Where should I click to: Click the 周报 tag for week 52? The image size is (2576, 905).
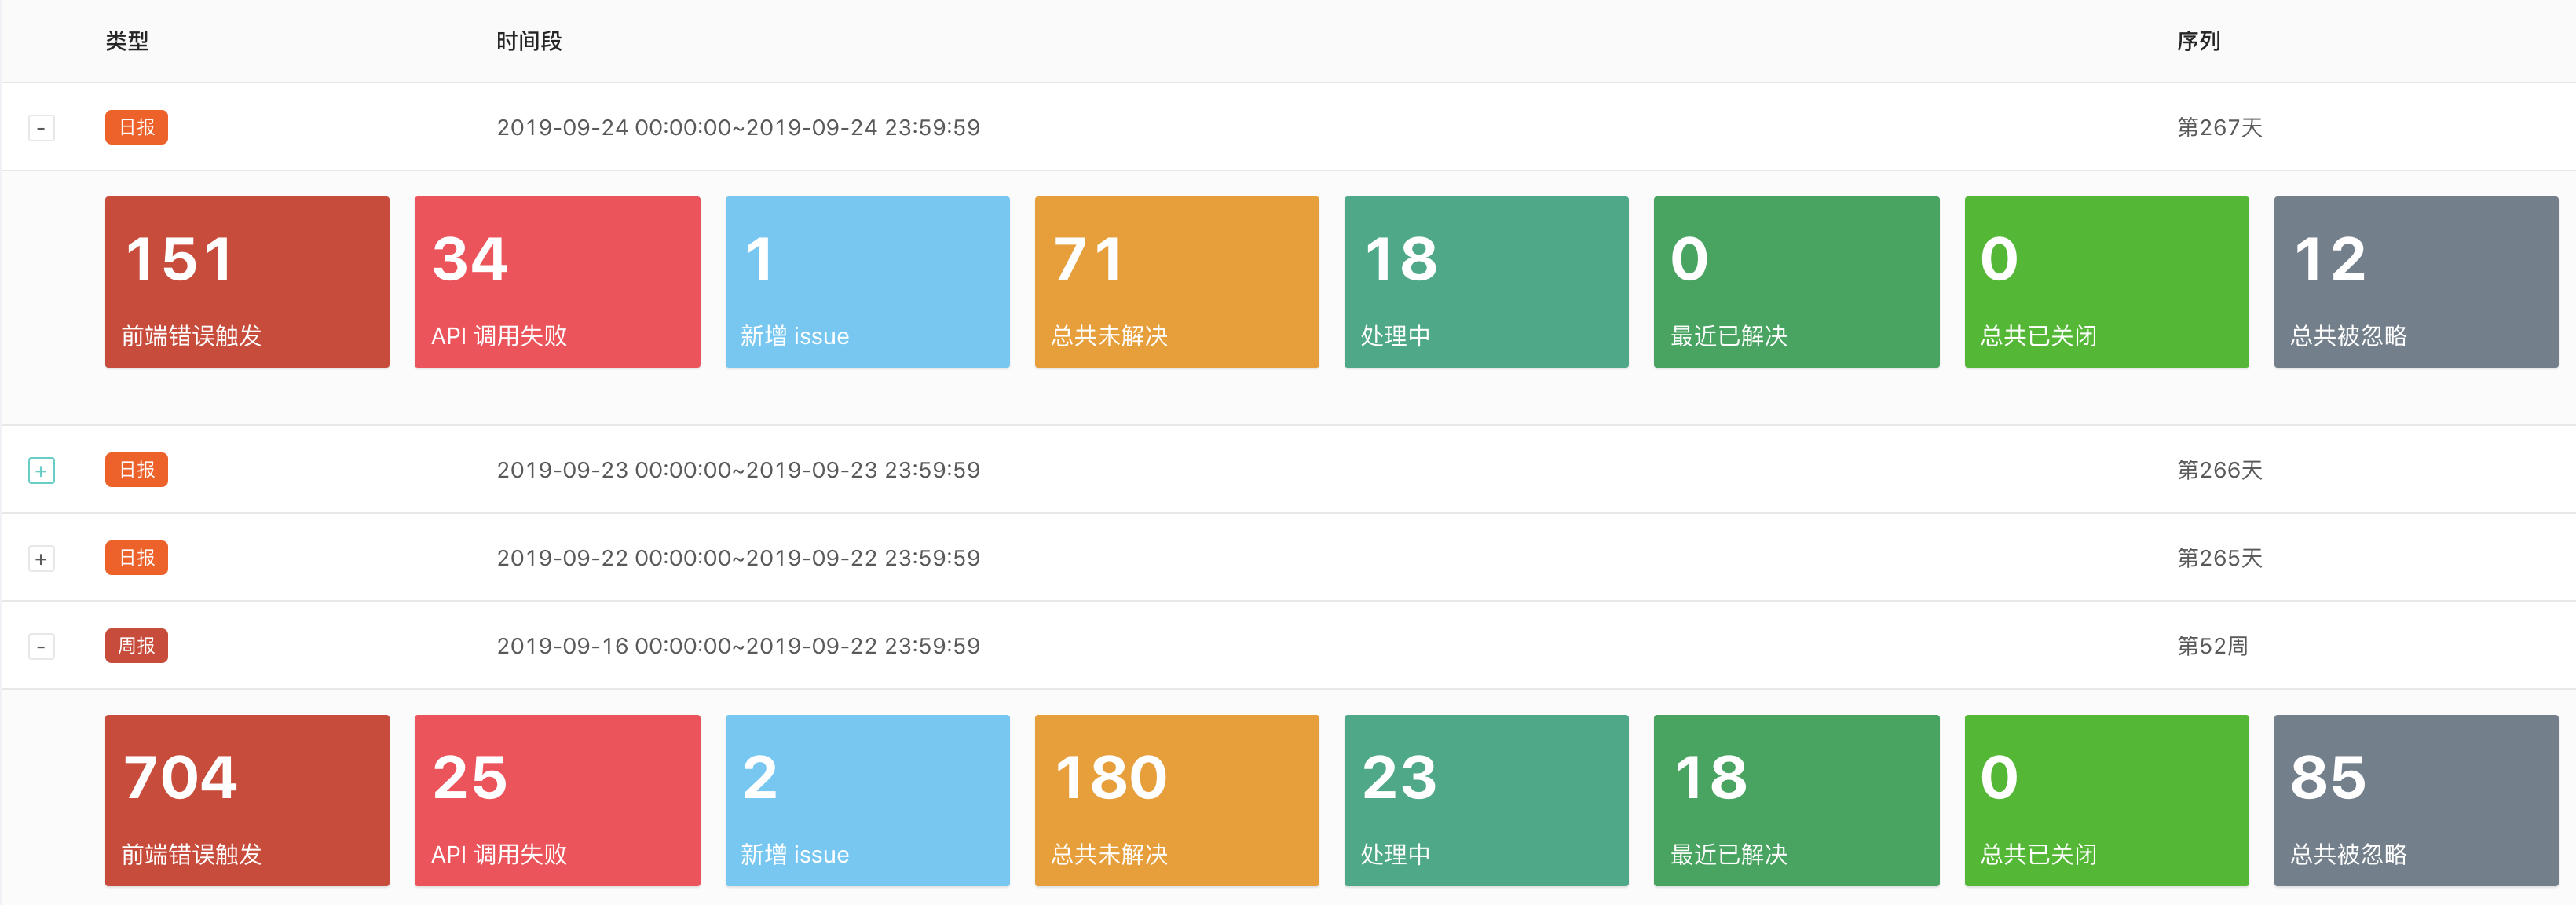[136, 645]
